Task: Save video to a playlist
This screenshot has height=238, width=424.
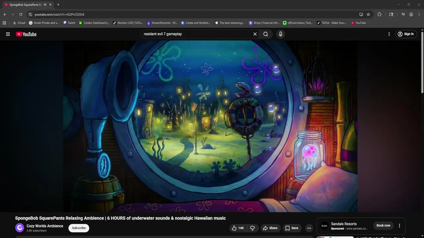Action: 291,228
